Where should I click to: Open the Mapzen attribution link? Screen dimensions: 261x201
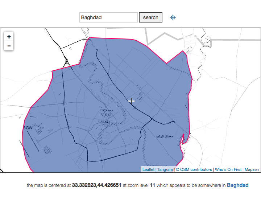[252, 169]
